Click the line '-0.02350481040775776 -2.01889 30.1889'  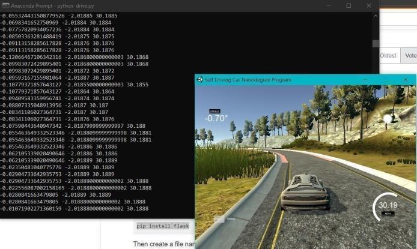57,167
